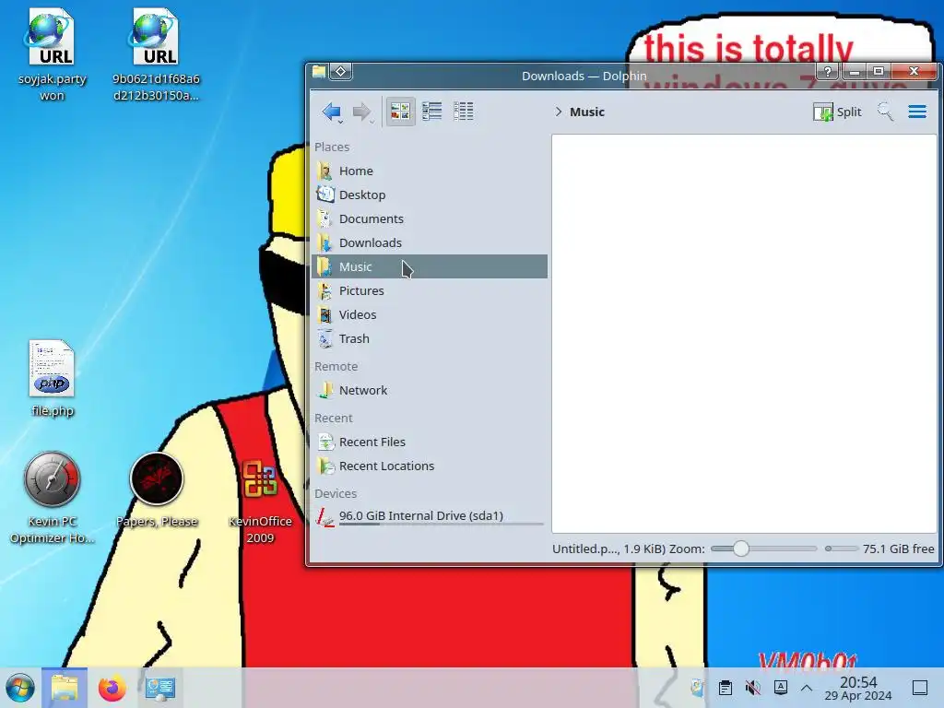
Task: Click the show desktop button
Action: tap(920, 688)
